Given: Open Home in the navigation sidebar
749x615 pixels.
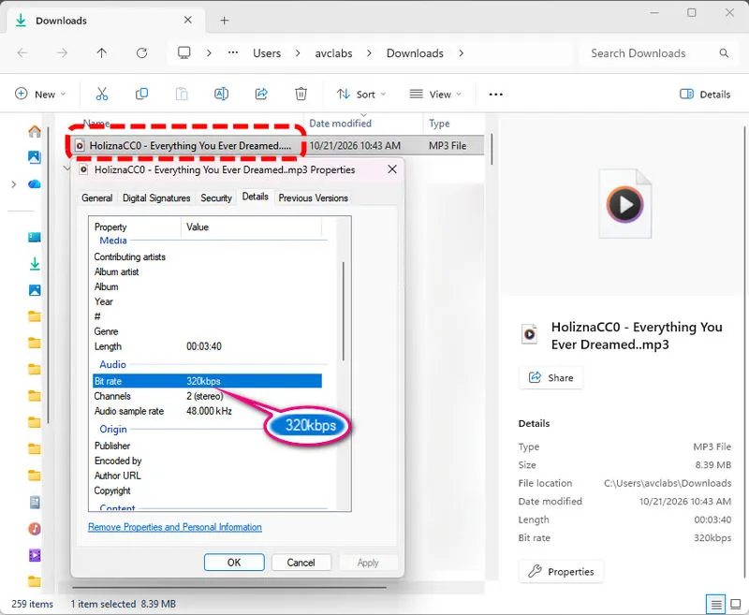Looking at the screenshot, I should [35, 131].
